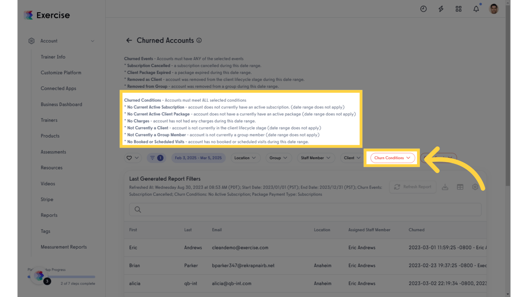Click Anaheim location in Brian's row
This screenshot has width=528, height=297.
[x=323, y=266]
